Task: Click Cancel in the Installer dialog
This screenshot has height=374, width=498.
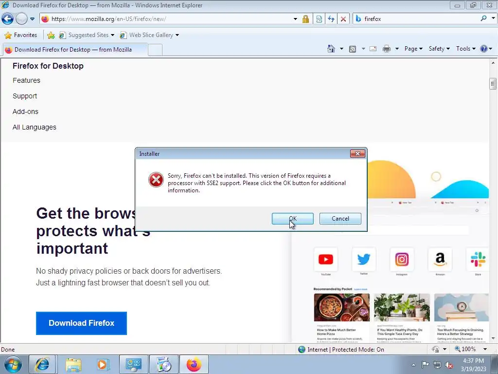Action: coord(340,219)
